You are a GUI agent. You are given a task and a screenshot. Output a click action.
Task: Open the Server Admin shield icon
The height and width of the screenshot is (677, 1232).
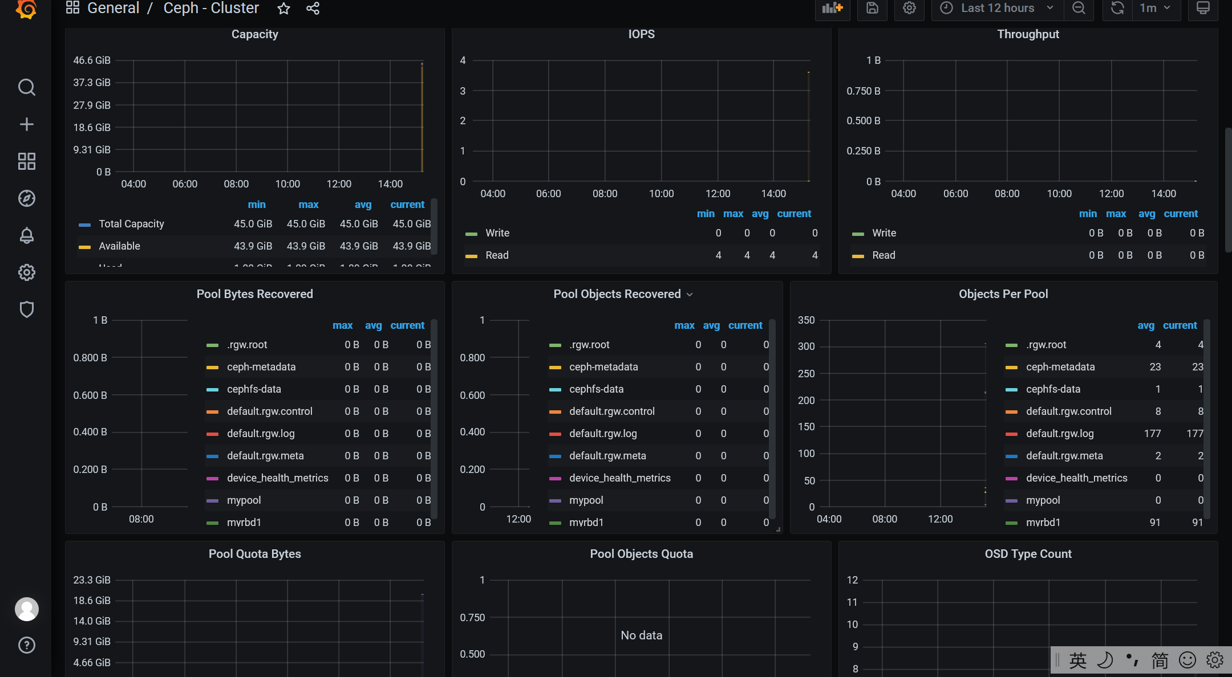[26, 309]
